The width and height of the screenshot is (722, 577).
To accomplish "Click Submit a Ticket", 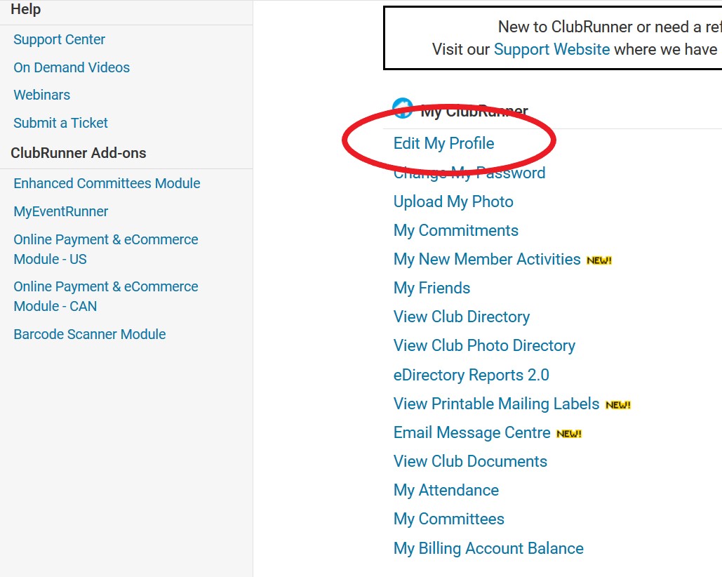I will click(60, 123).
